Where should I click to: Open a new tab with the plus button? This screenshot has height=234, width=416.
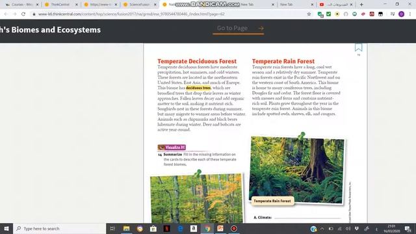point(361,5)
